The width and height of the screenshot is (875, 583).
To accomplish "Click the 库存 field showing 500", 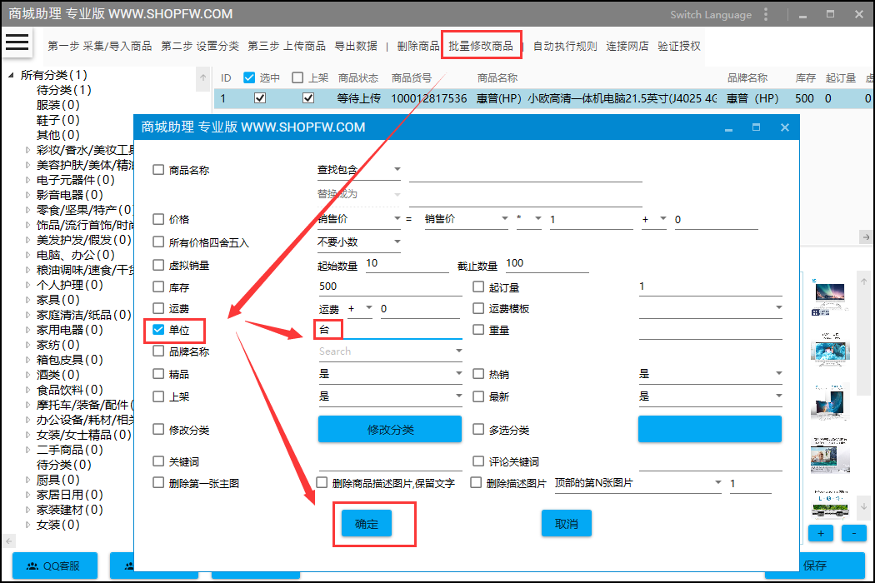I will [390, 287].
